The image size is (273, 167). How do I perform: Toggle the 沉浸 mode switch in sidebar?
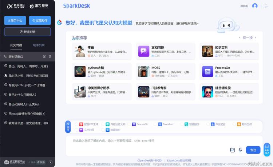click(40, 162)
